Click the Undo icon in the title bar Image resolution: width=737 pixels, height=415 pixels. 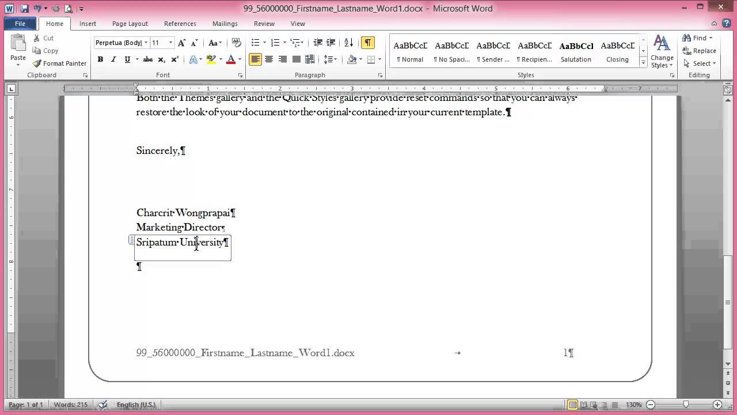tap(37, 9)
